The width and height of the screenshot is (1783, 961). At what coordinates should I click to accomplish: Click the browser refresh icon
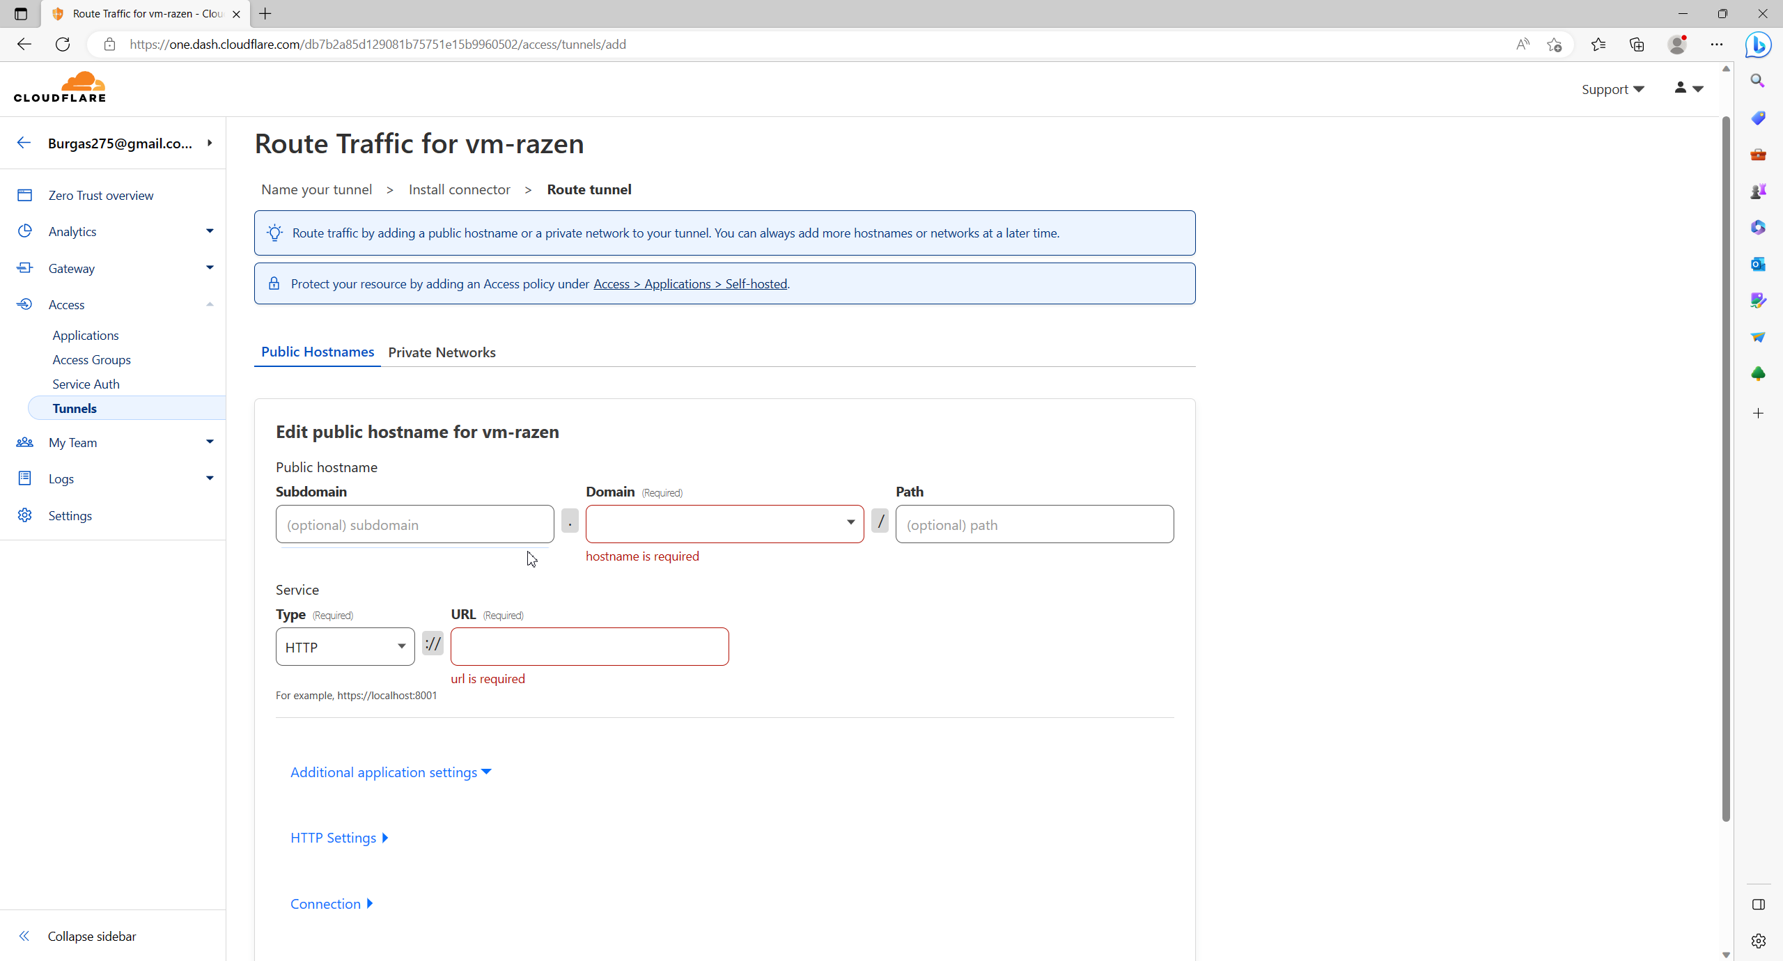click(63, 45)
